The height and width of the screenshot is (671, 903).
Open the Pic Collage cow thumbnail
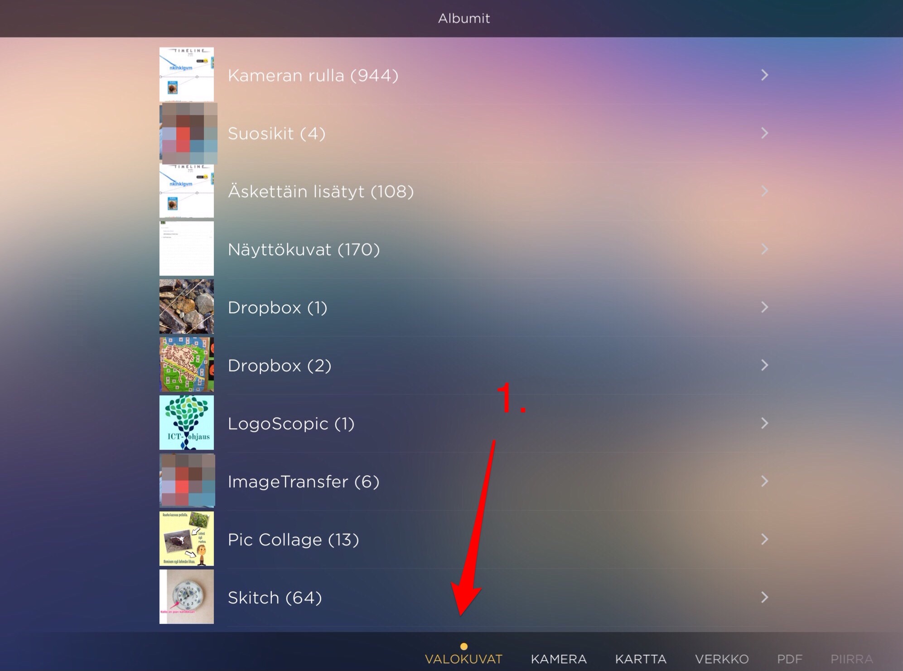click(186, 539)
